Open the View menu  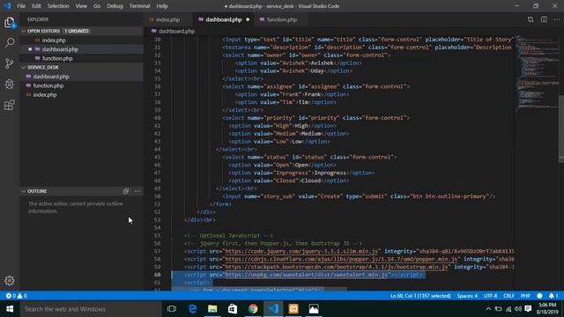[81, 6]
